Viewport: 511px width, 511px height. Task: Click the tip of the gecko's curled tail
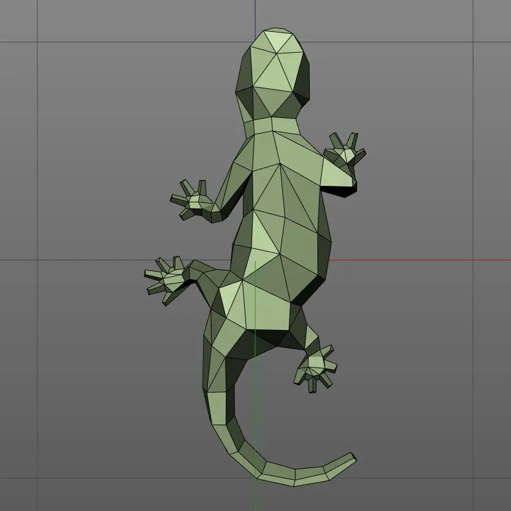[352, 457]
